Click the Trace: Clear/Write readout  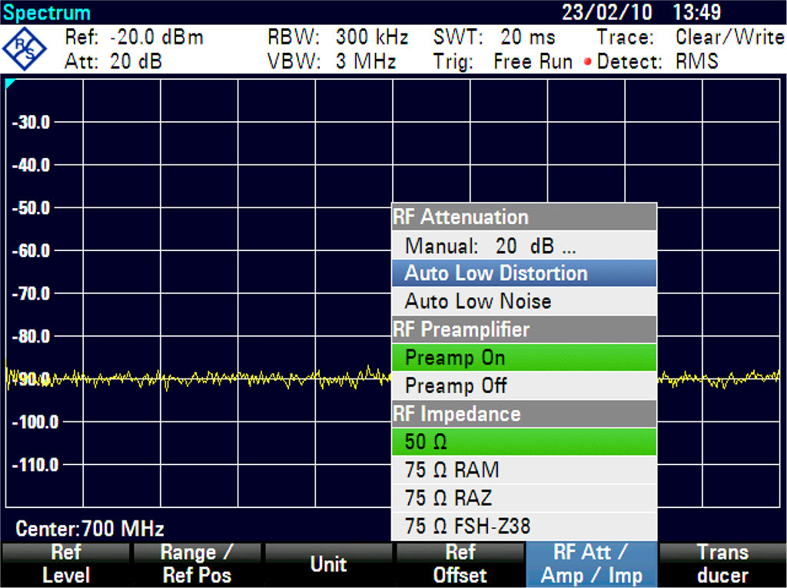(x=691, y=38)
